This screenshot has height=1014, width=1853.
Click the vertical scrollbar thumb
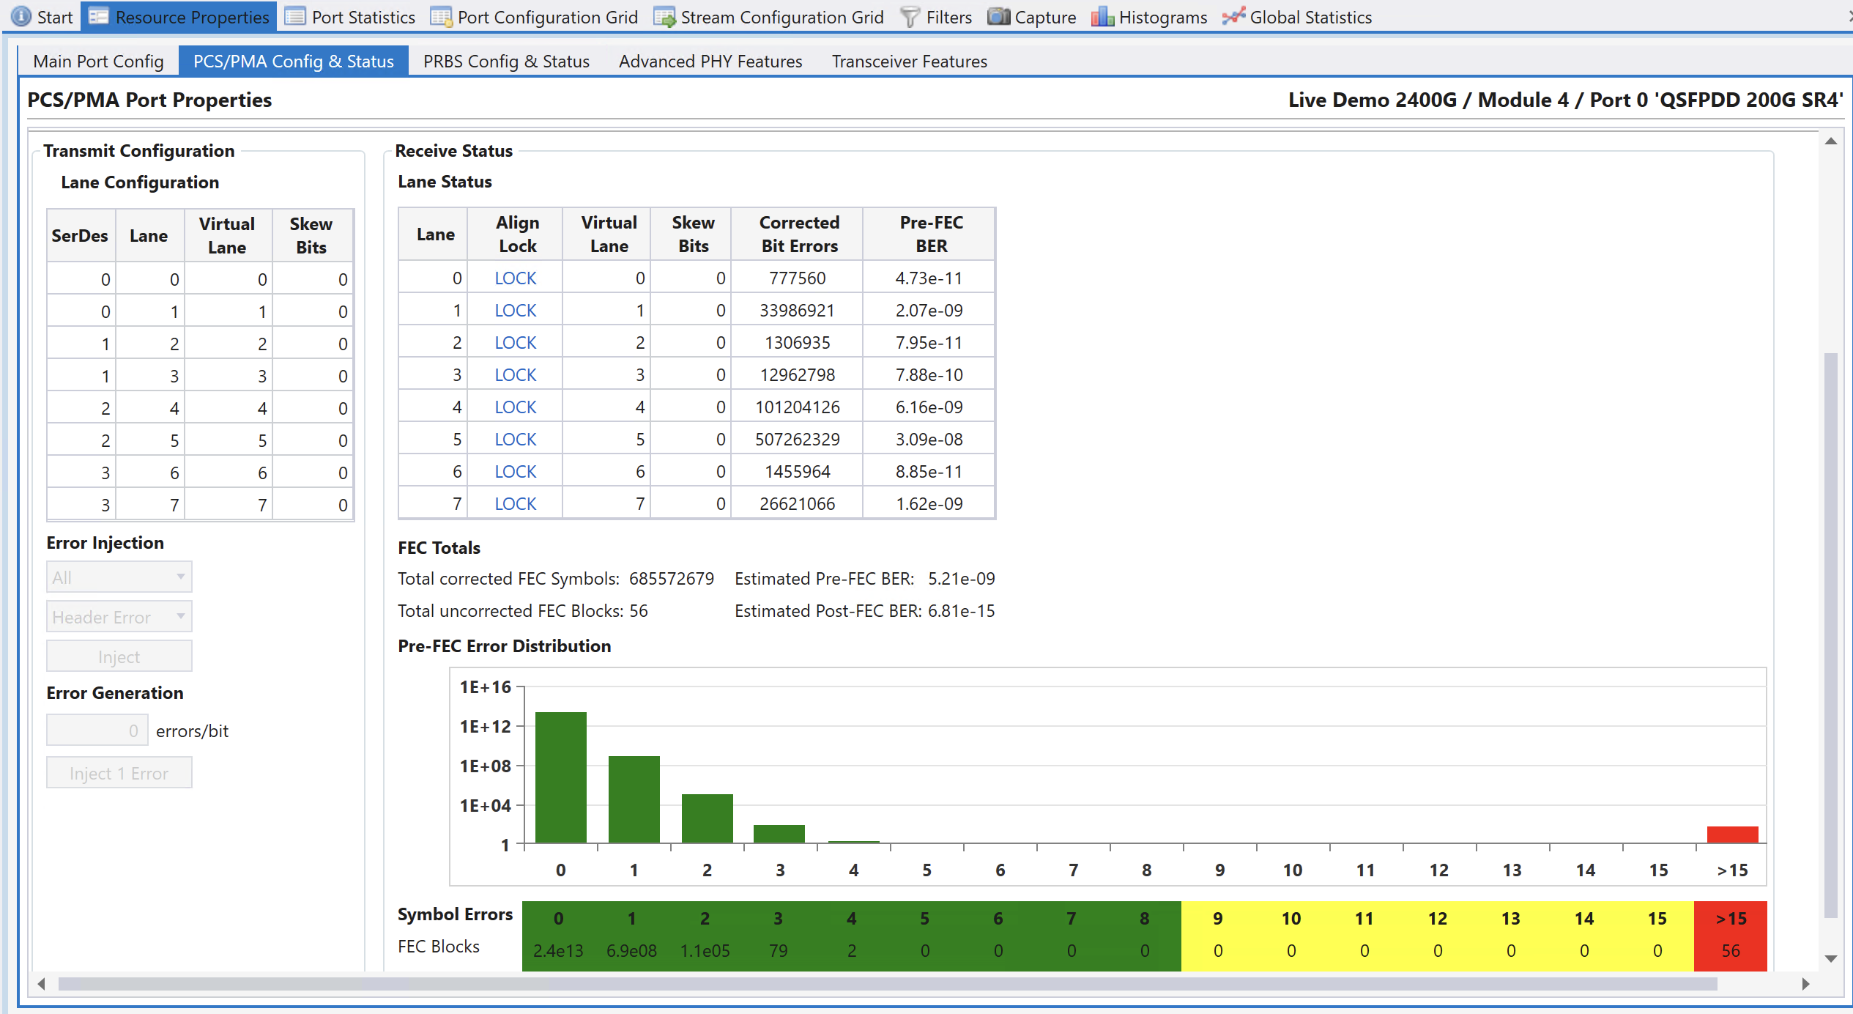point(1830,634)
